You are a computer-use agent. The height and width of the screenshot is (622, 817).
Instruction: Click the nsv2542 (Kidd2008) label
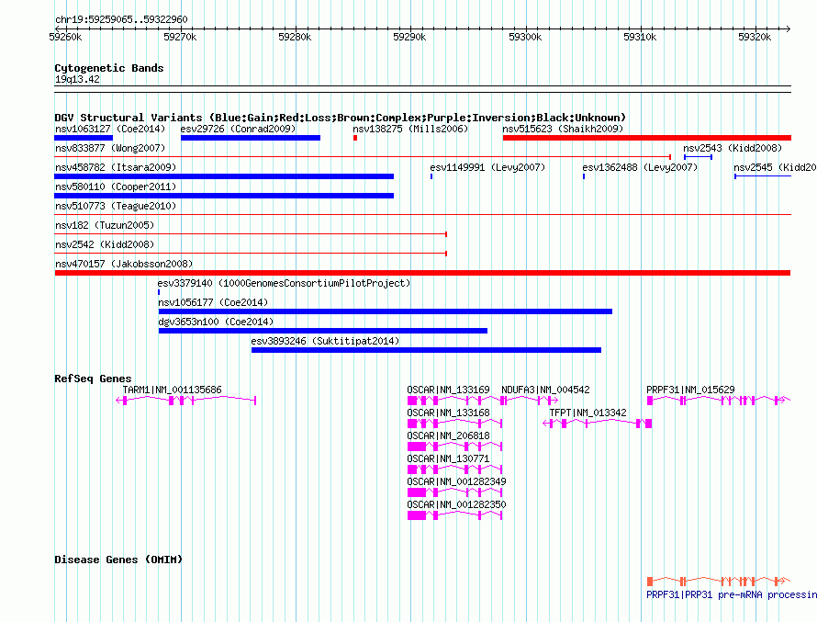tap(105, 244)
